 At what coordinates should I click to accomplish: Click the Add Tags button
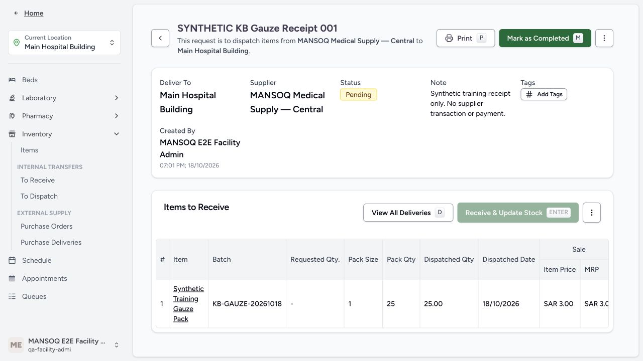[x=544, y=94]
